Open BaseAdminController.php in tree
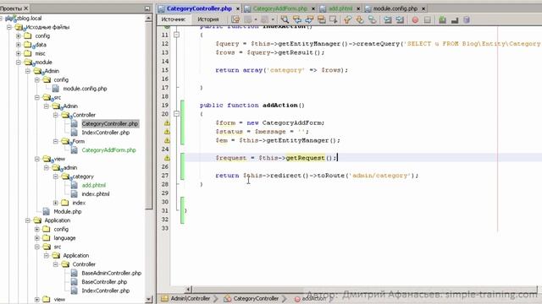The image size is (542, 304). pos(111,273)
